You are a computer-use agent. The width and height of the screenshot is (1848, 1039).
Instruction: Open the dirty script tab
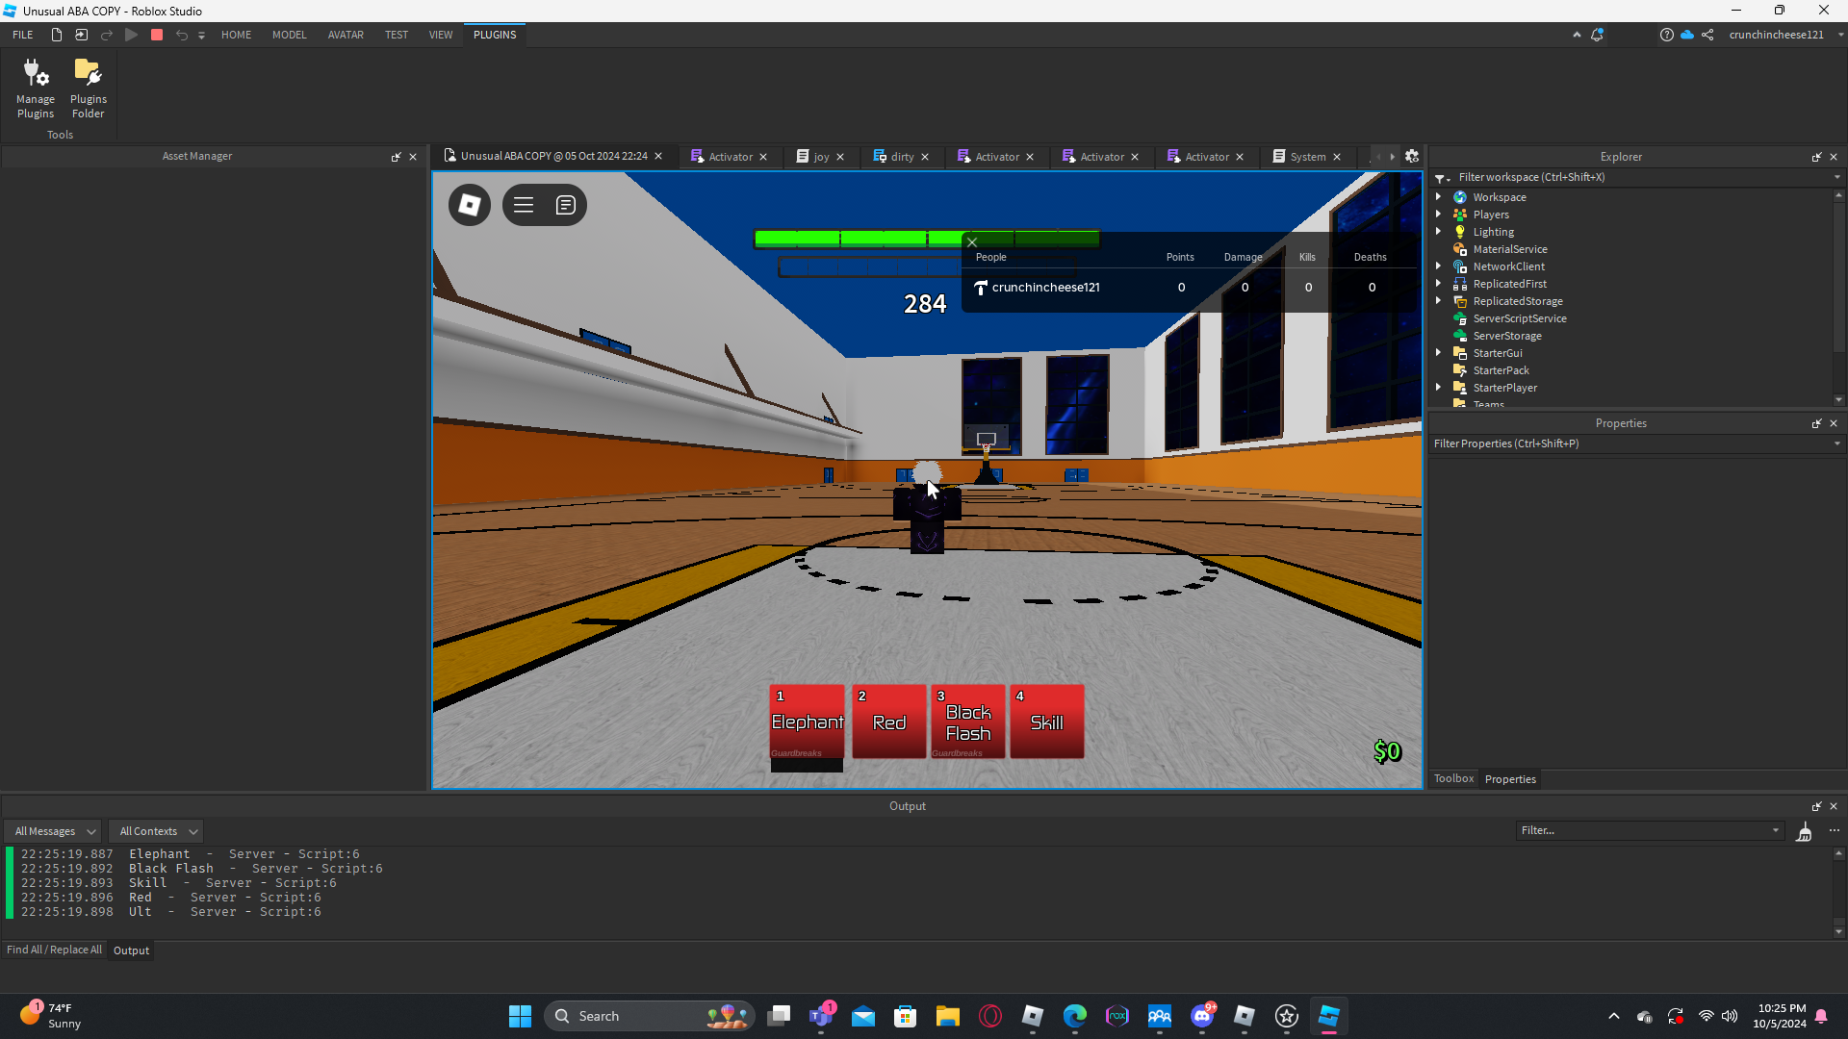point(901,157)
